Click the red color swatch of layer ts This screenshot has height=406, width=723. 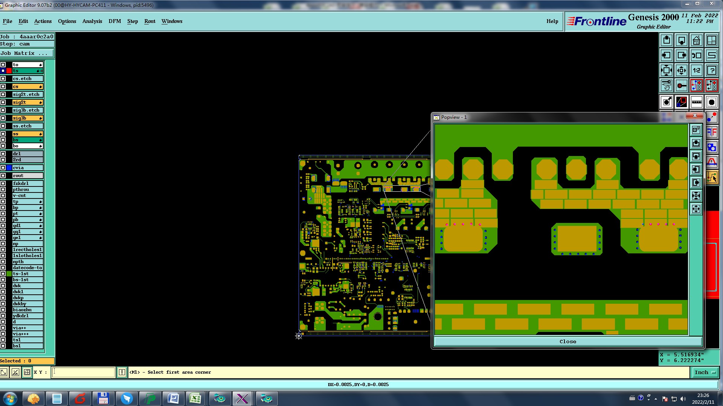(x=9, y=71)
